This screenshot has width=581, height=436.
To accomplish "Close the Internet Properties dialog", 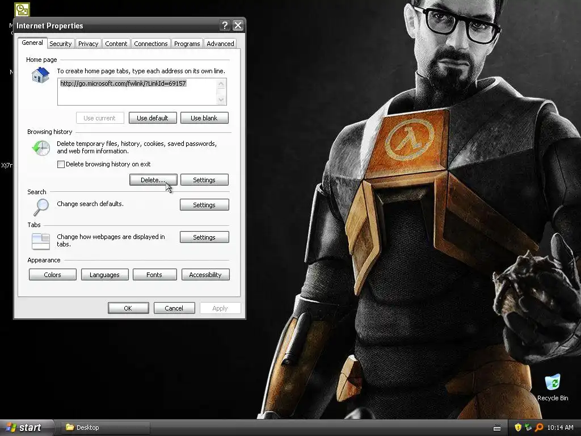I will 238,25.
